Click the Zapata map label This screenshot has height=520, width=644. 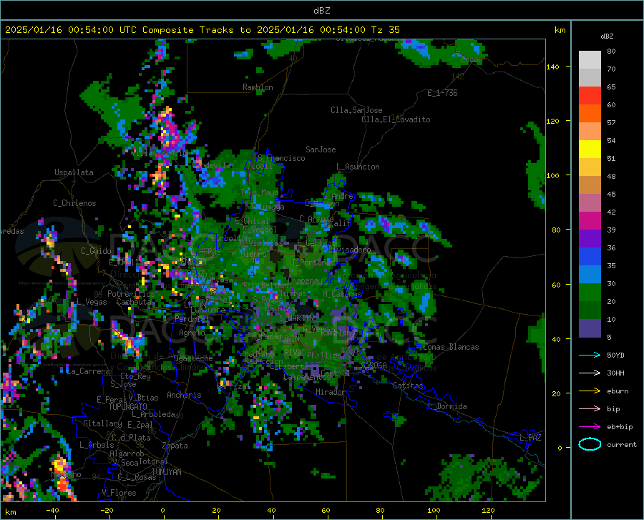(x=175, y=446)
